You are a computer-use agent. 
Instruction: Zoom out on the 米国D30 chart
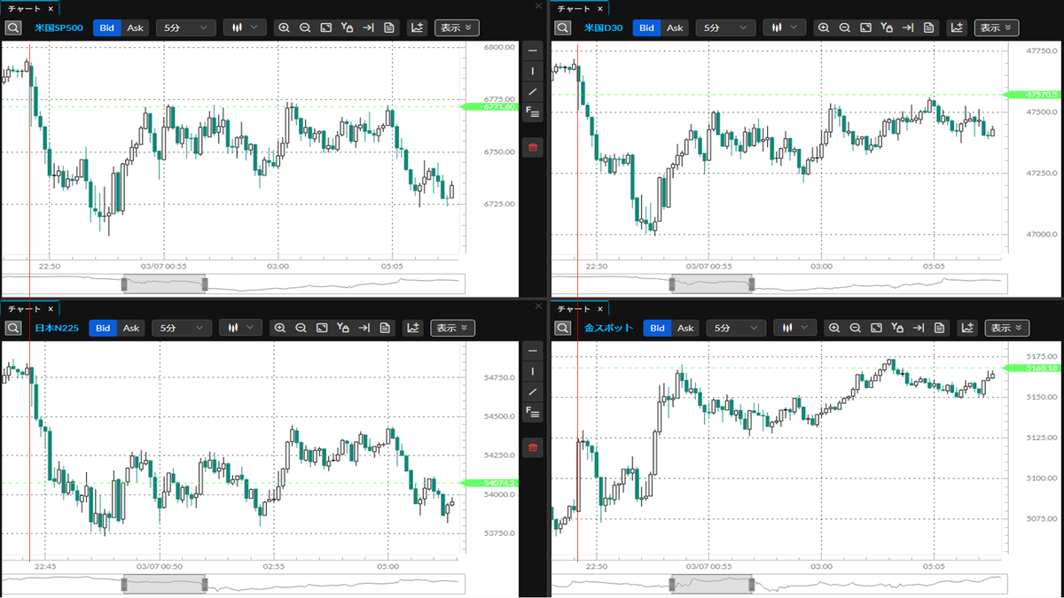coord(845,27)
